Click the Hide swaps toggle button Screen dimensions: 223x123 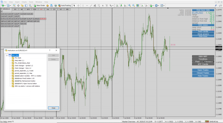coord(203,25)
